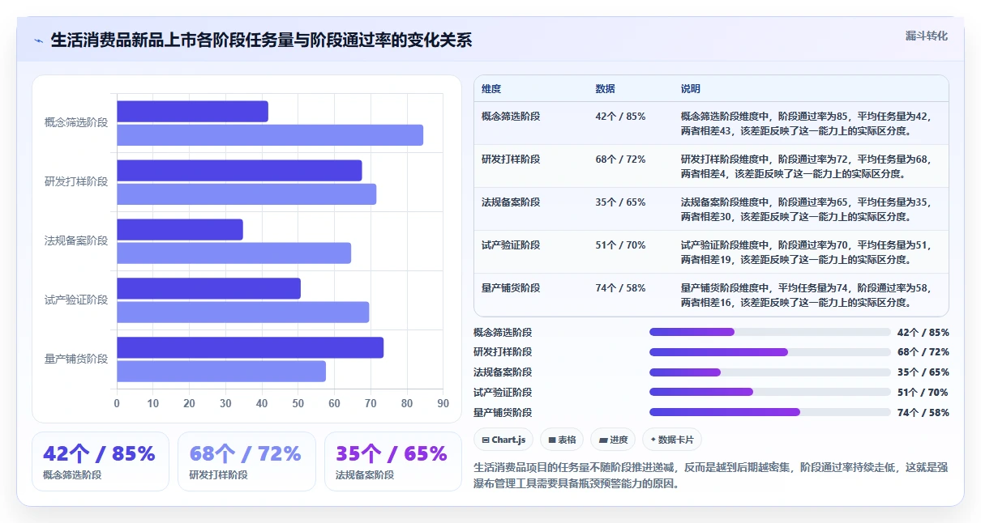Click the light bar for 法规备案阶段 in chart
The image size is (981, 523).
[x=233, y=253]
